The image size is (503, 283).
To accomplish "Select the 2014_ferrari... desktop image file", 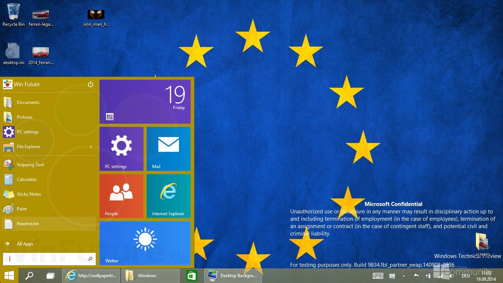I will pyautogui.click(x=41, y=55).
